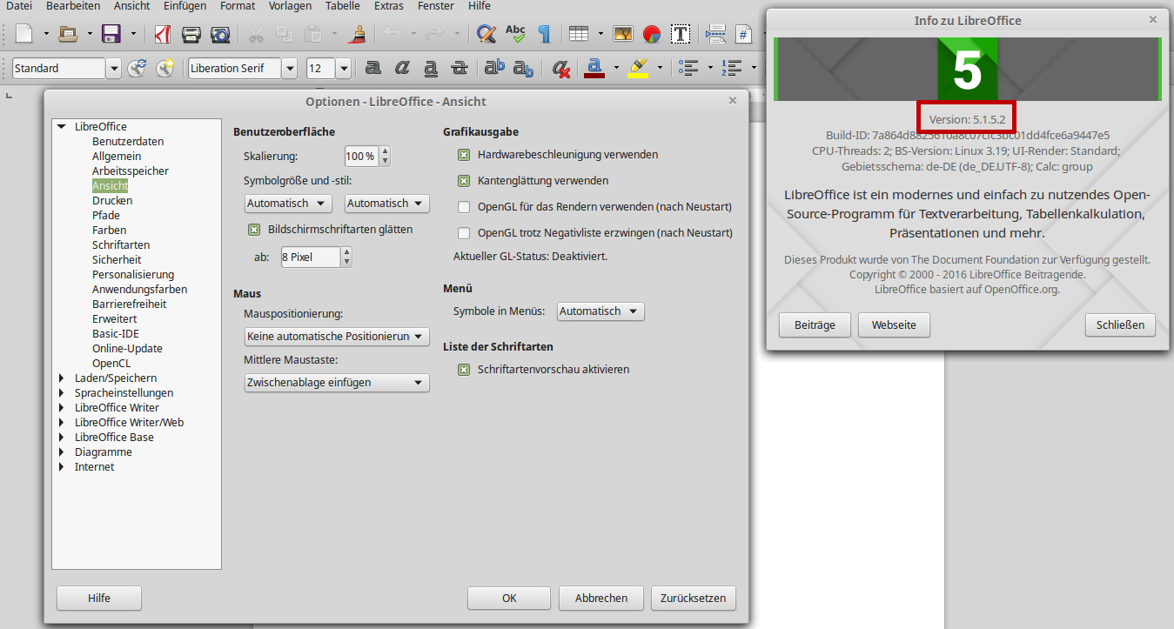Click the Zurücksetzen button
The width and height of the screenshot is (1174, 629).
(694, 599)
